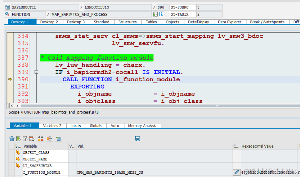The height and width of the screenshot is (177, 300).
Task: Open the DetailDisplay tab
Action: [198, 22]
